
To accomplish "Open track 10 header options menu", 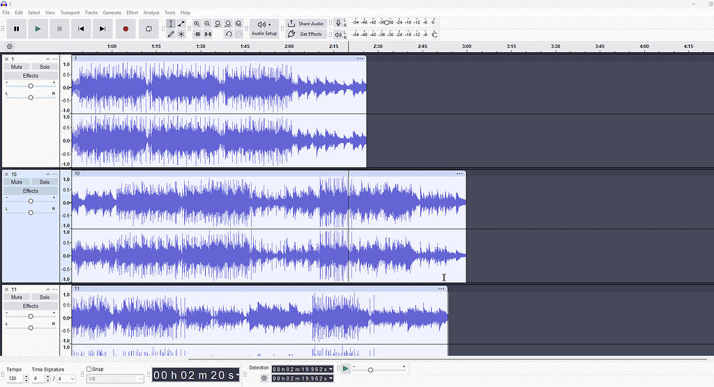I will 55,174.
